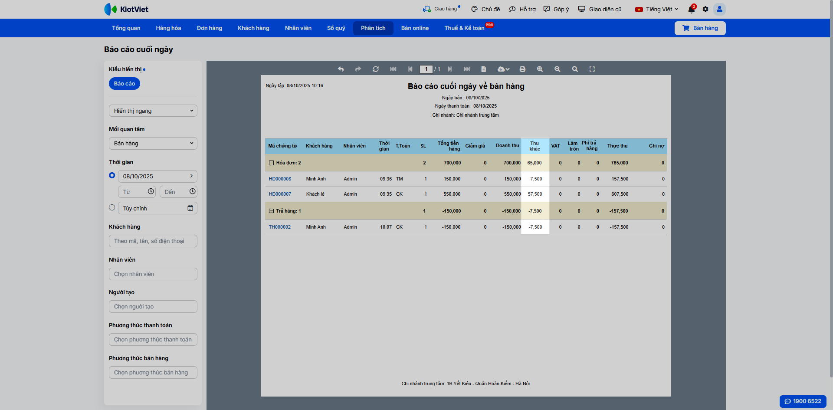
Task: Click the Đến end time field
Action: click(178, 192)
